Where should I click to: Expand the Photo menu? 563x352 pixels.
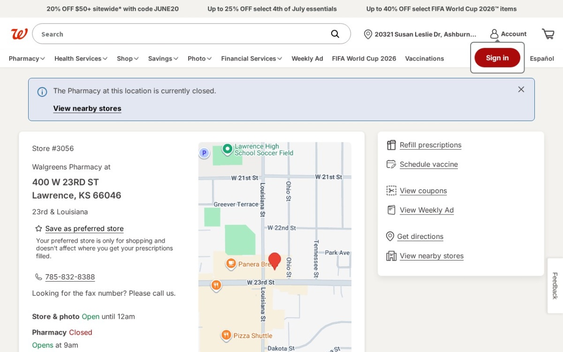[x=199, y=59]
